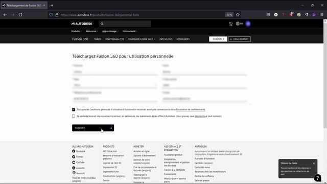Click the LinkedIn icon in the footer
This screenshot has height=184, width=327.
(74, 168)
